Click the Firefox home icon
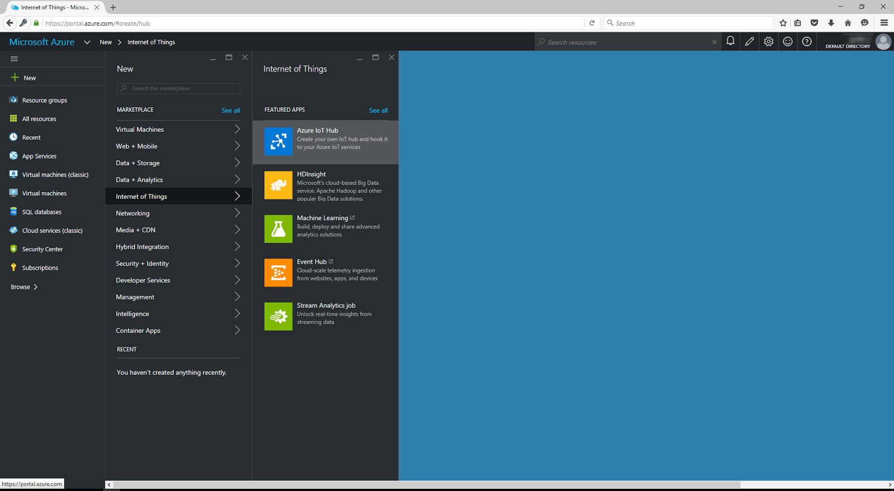 tap(848, 23)
